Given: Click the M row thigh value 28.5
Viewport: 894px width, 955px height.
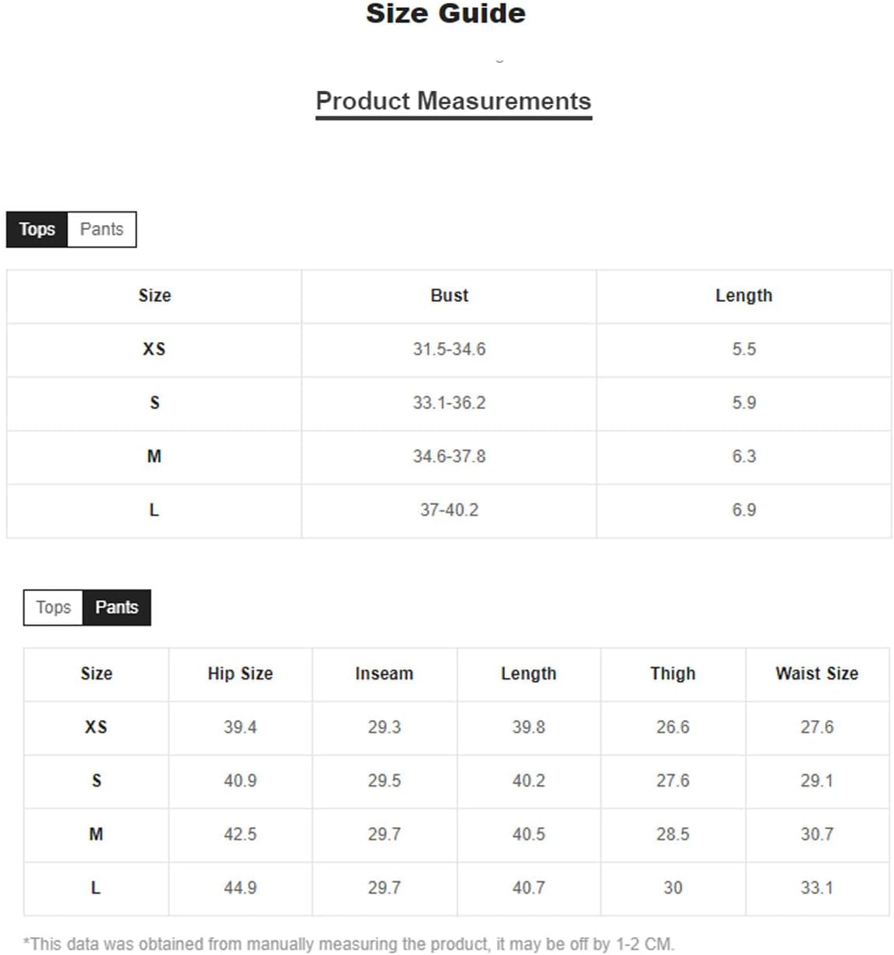Looking at the screenshot, I should pos(672,834).
